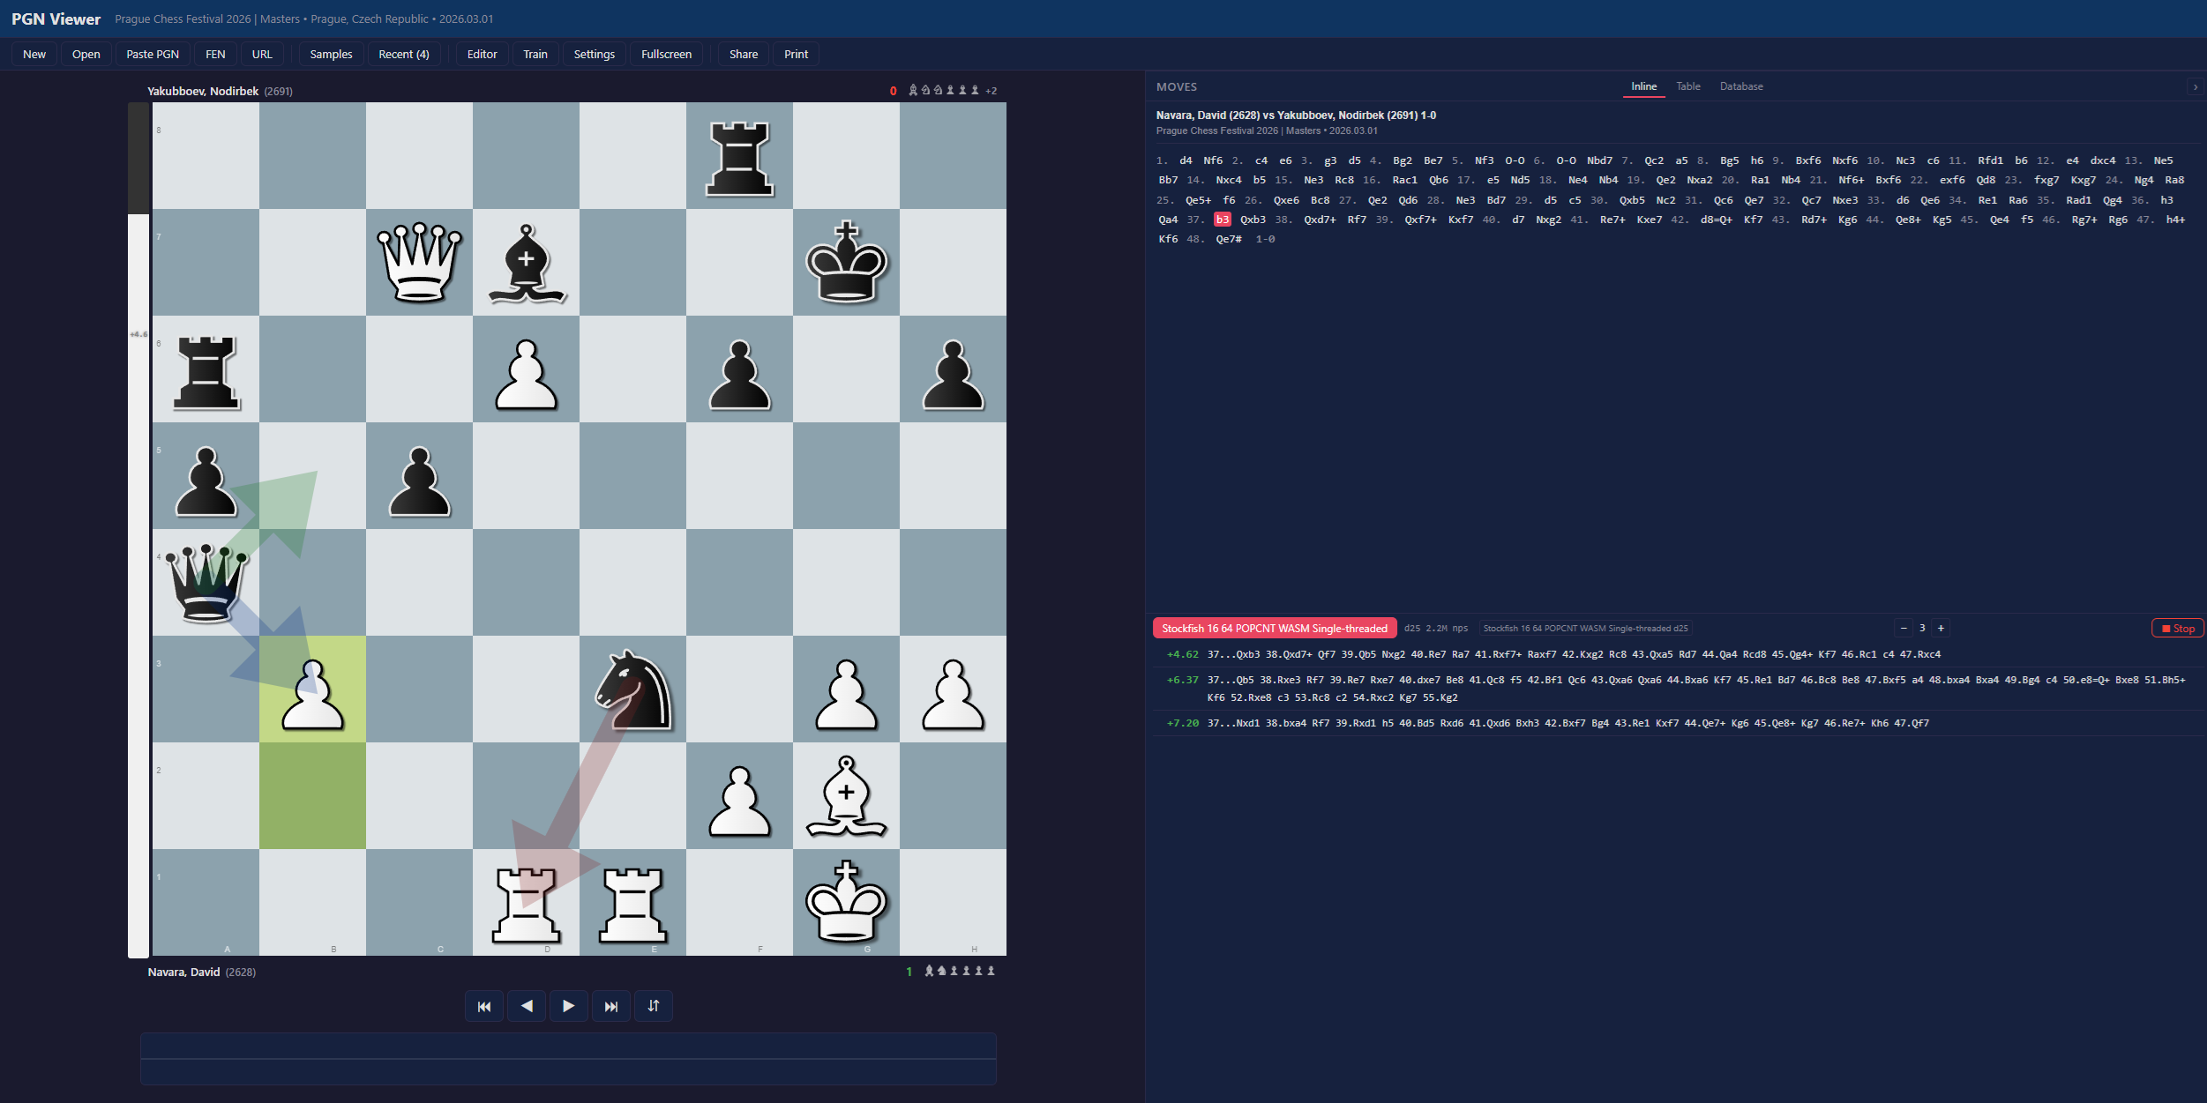Jump to the last move

coord(611,1006)
